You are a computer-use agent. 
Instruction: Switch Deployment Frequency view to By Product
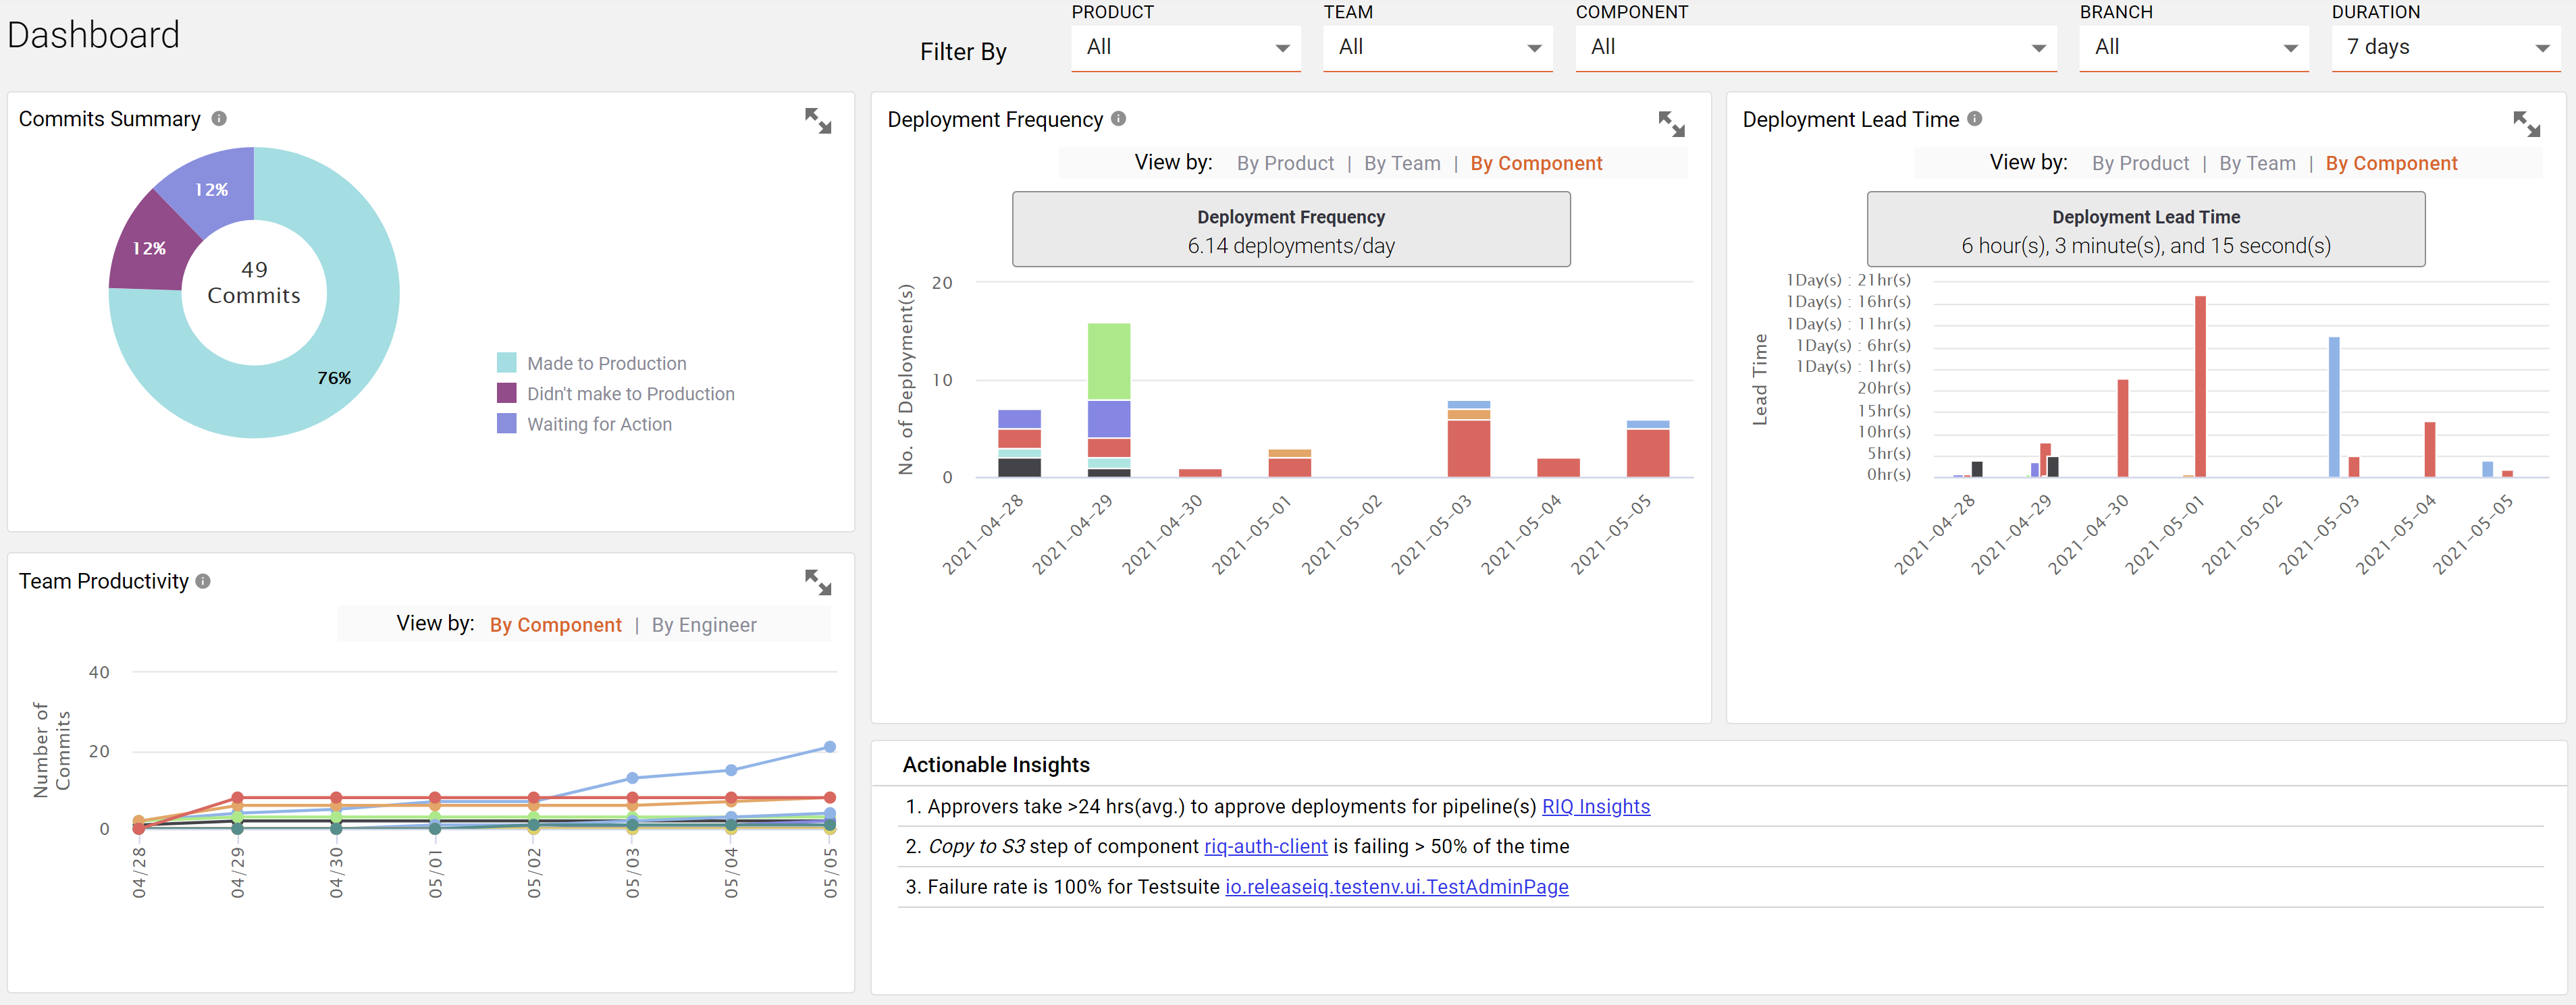[x=1285, y=163]
